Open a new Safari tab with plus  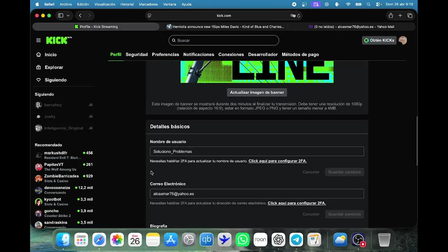pos(400,15)
